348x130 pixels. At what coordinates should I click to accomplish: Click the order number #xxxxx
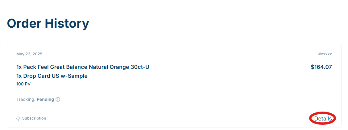[x=325, y=54]
